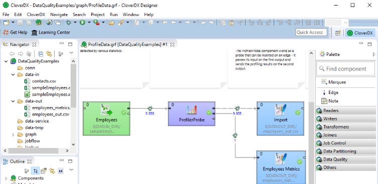The height and width of the screenshot is (184, 378).
Task: Select the conn folder
Action: click(27, 68)
